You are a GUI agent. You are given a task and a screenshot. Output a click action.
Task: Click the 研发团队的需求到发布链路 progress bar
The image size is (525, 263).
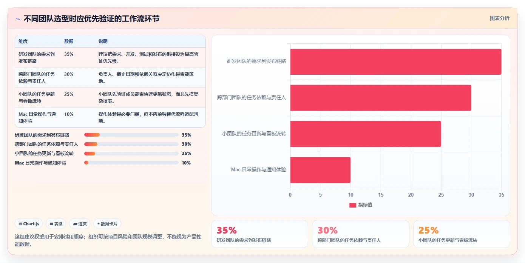(x=131, y=135)
